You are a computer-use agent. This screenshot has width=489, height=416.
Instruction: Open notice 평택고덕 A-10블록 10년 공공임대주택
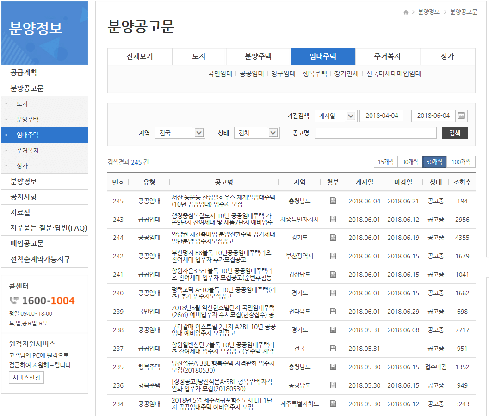(x=223, y=293)
